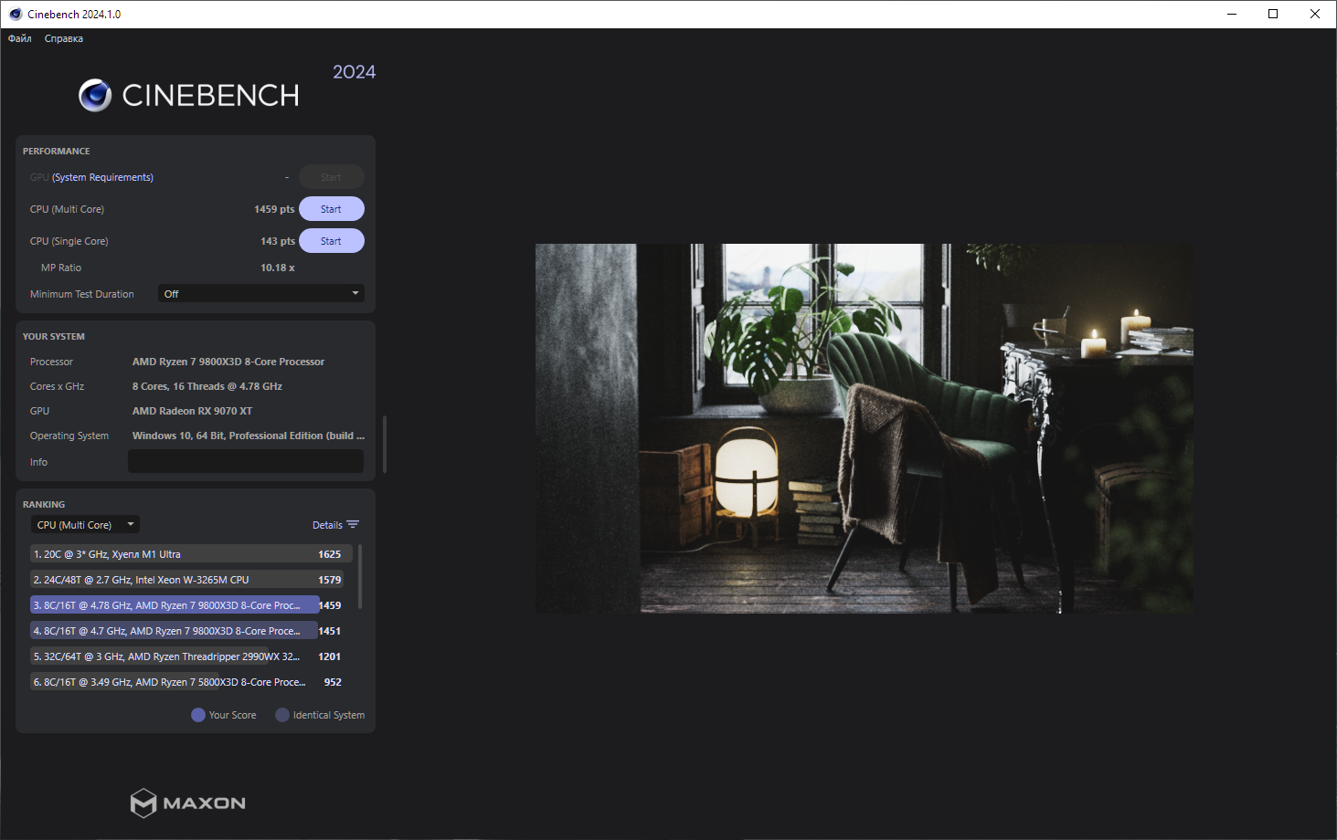
Task: Click the rendered room scene image
Action: pyautogui.click(x=864, y=428)
